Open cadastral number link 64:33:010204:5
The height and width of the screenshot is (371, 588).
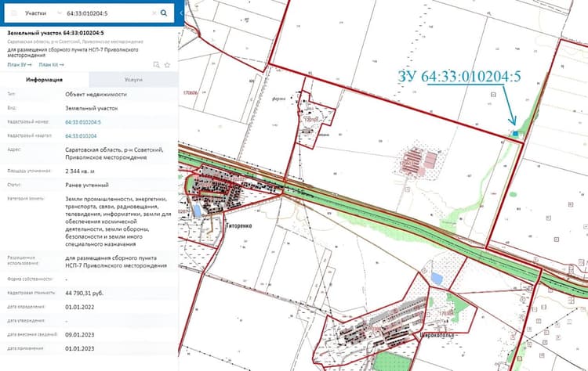tap(83, 122)
